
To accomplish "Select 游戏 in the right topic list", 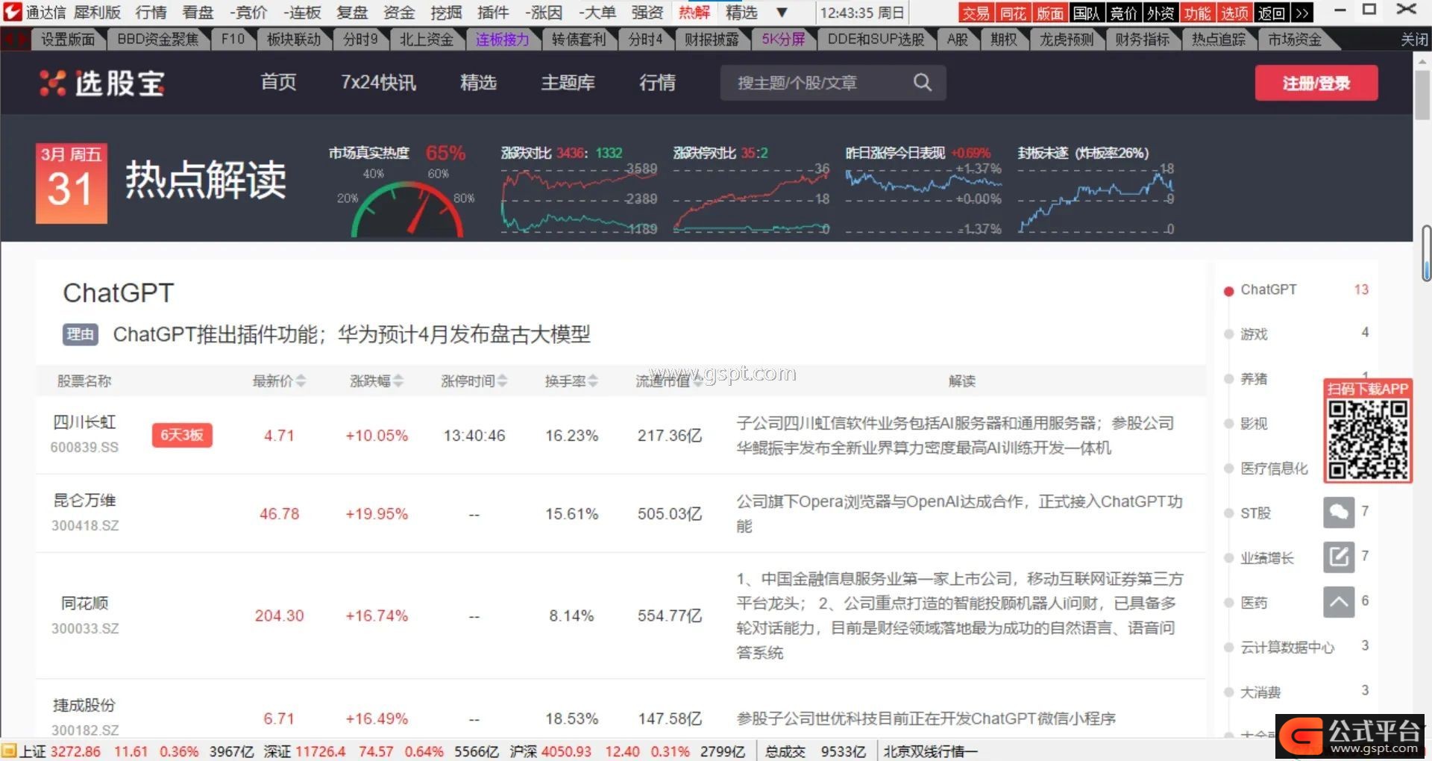I will [x=1254, y=334].
